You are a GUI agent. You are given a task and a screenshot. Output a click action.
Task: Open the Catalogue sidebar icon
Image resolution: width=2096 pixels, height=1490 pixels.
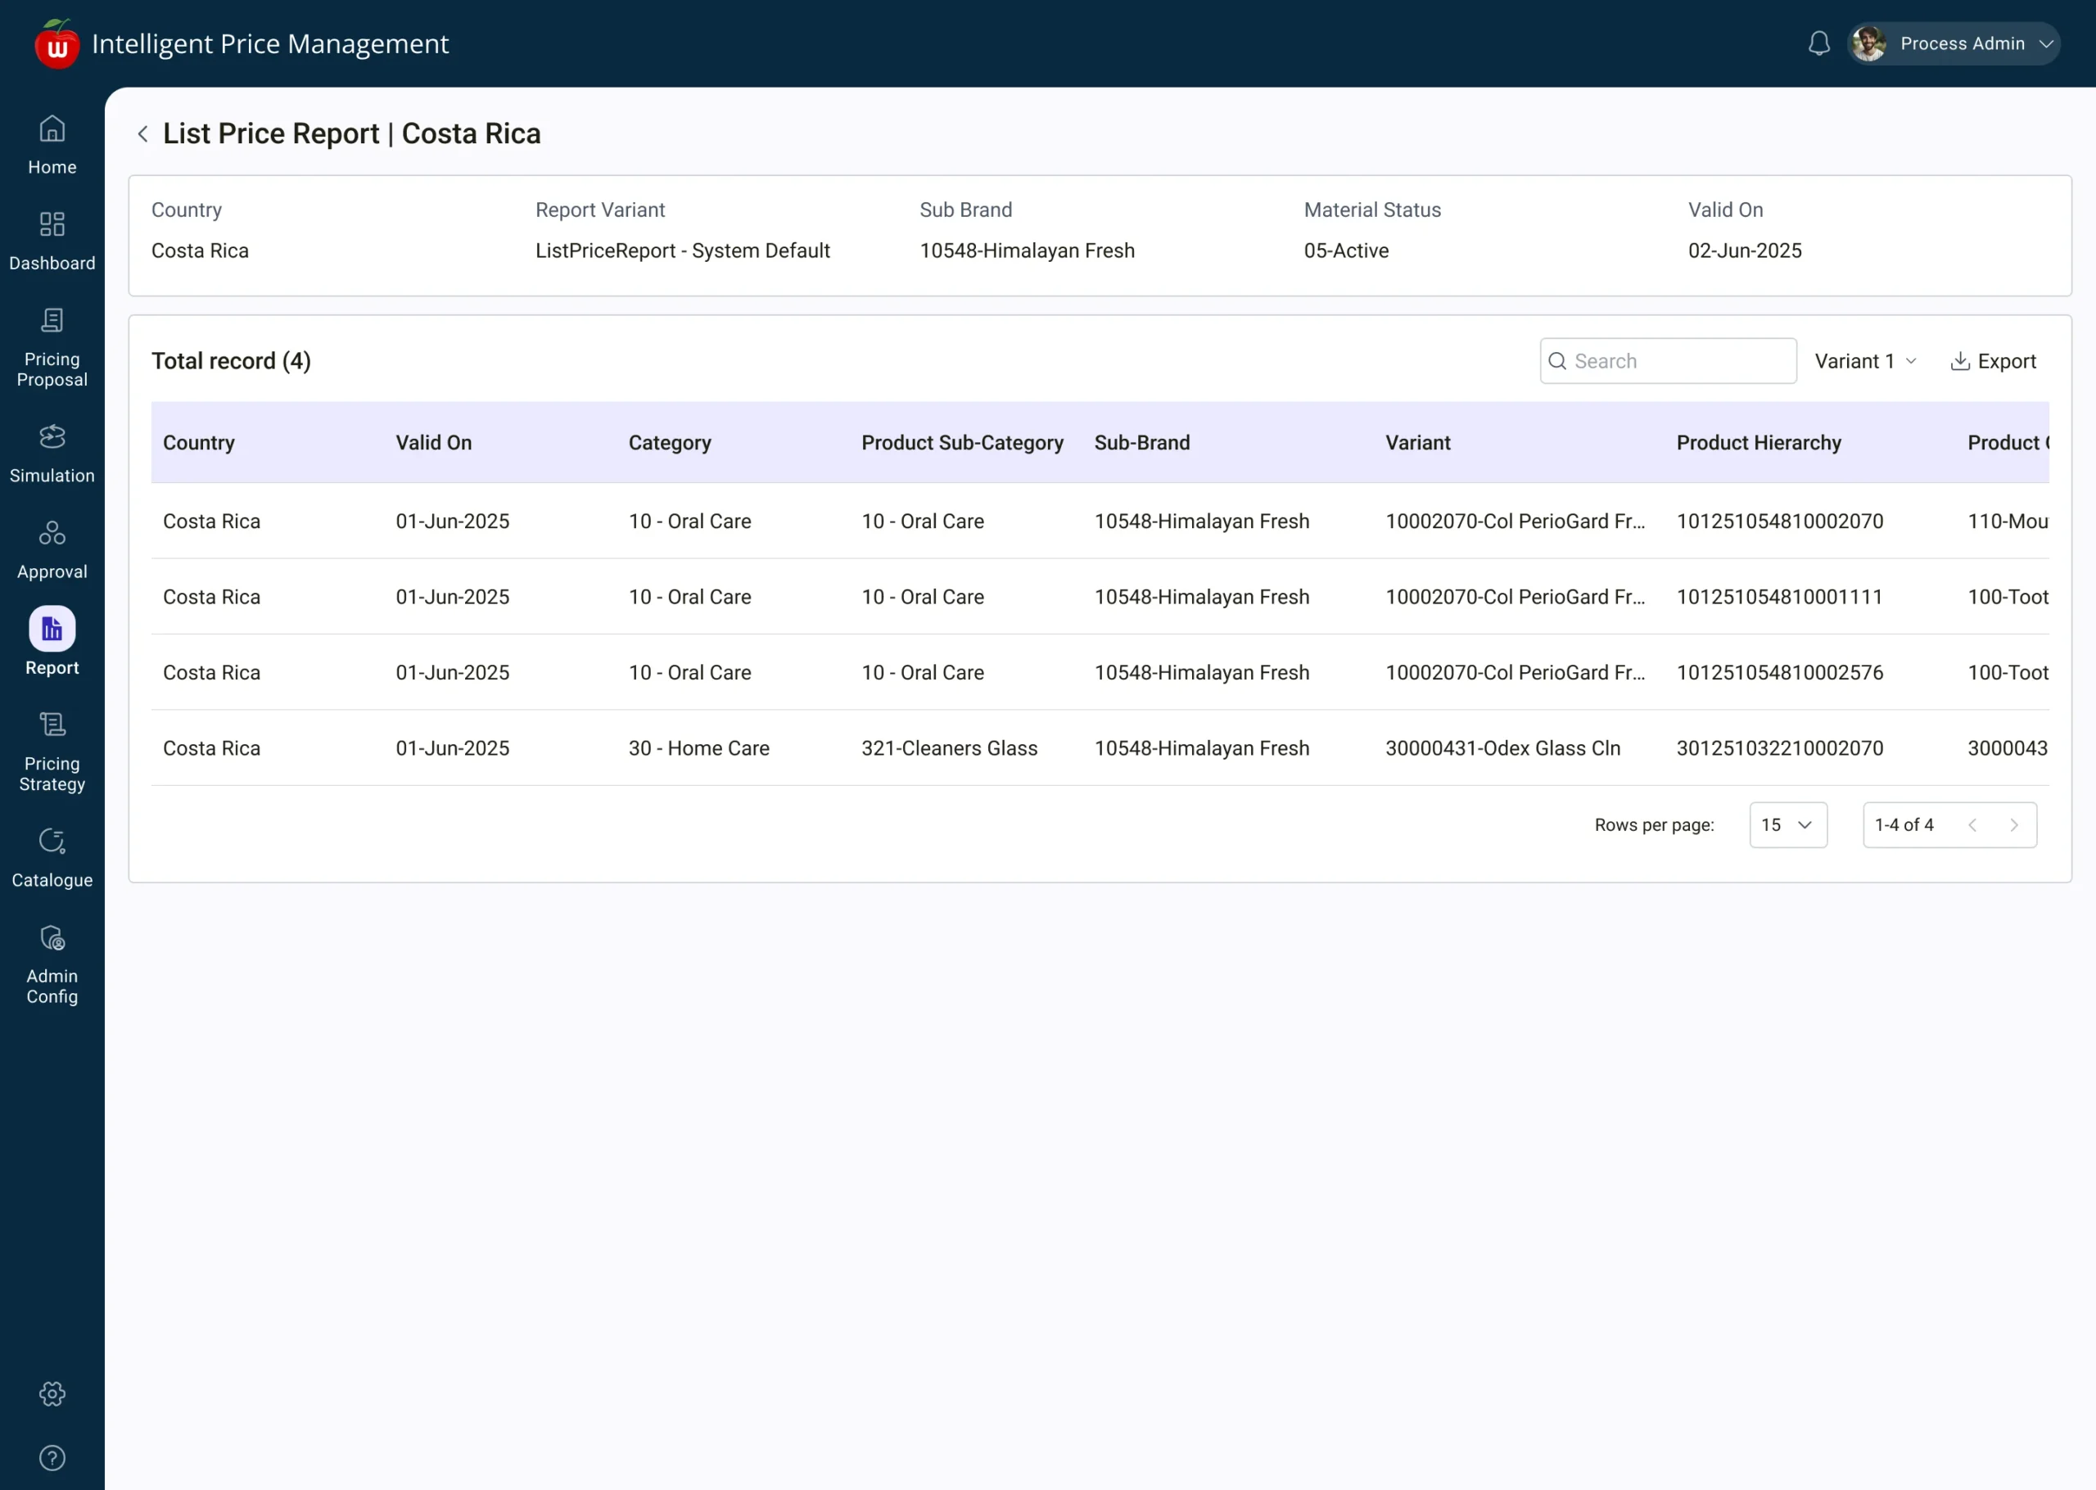[x=52, y=842]
